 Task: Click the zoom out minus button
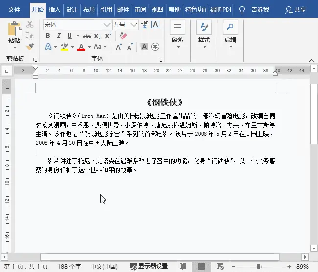(233, 267)
